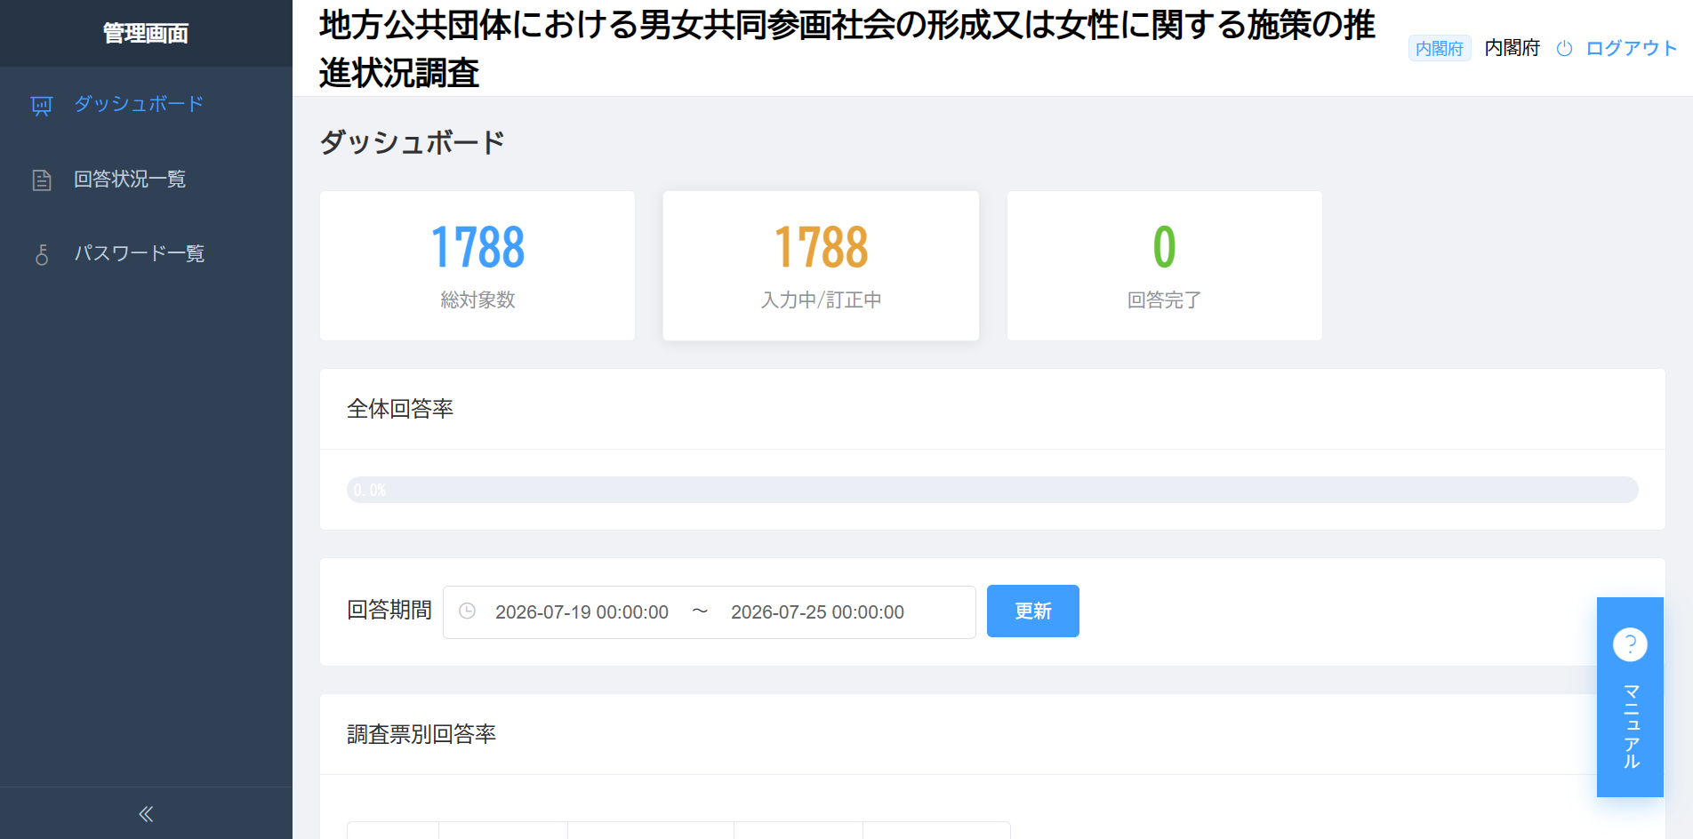This screenshot has width=1693, height=839.
Task: Click the 内閣府 blue tag badge
Action: tap(1440, 49)
